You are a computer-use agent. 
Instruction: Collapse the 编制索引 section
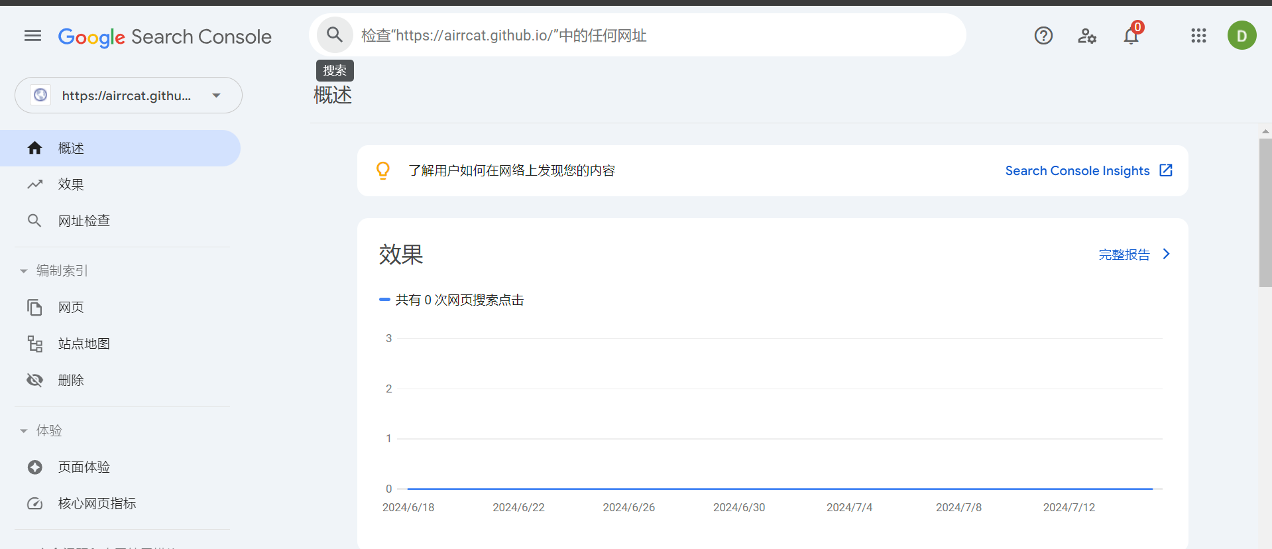(24, 271)
